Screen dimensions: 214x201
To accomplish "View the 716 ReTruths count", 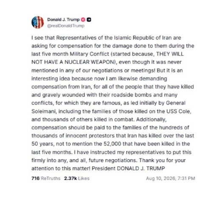I will point(36,178).
